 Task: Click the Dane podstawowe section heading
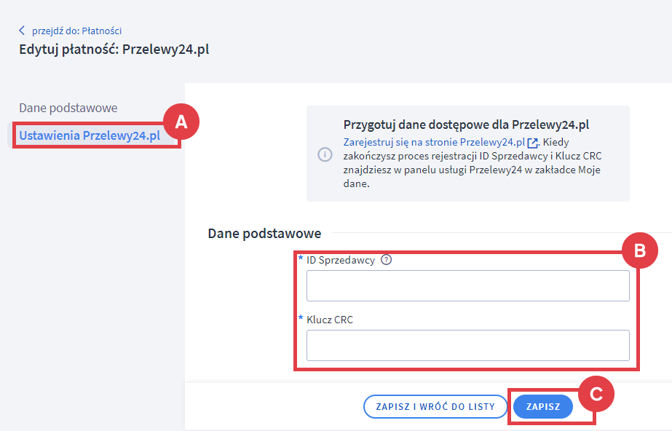pos(264,234)
